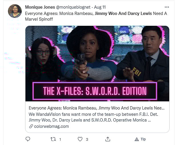The height and width of the screenshot is (145, 177).
Task: Open Monique Jones's profile picture
Action: 15,11
